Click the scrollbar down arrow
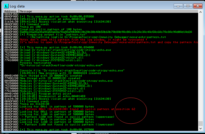This screenshot has width=205, height=134. (x=200, y=129)
